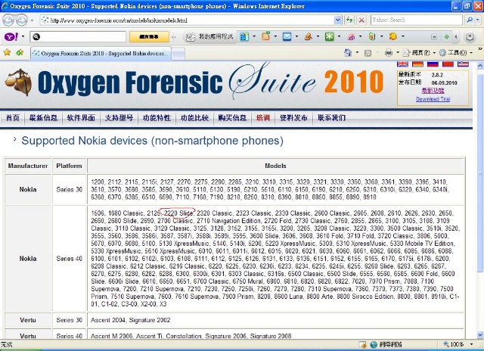
Task: Click the popup blocker status bar icon
Action: tap(362, 344)
